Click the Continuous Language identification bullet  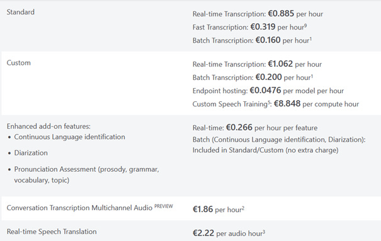point(69,137)
